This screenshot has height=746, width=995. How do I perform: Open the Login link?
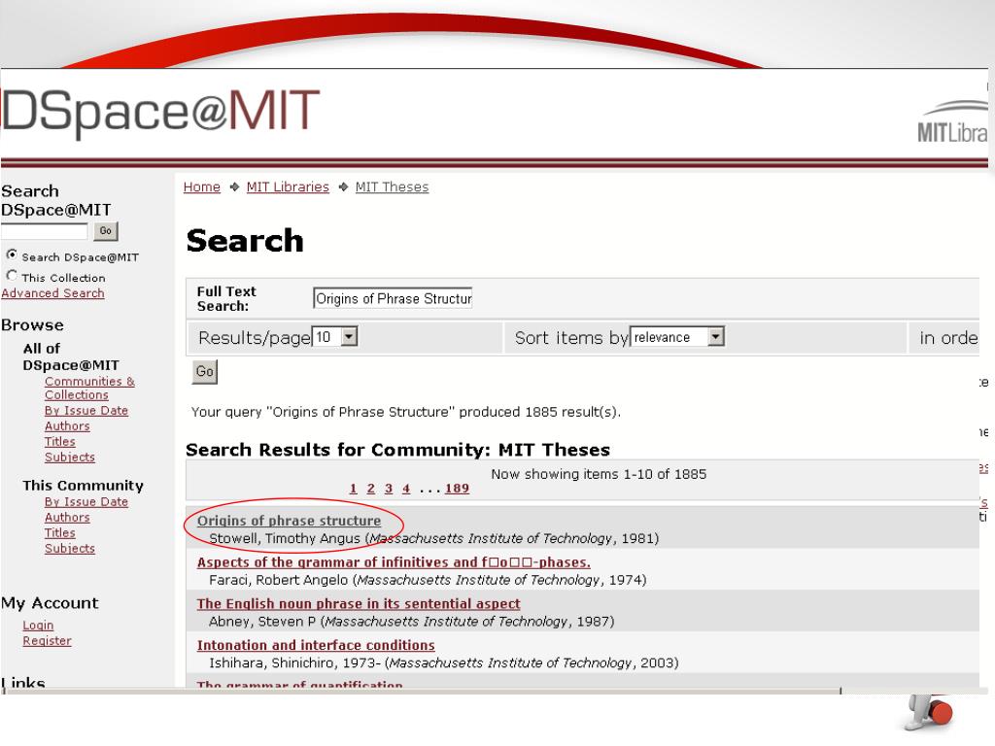coord(38,626)
